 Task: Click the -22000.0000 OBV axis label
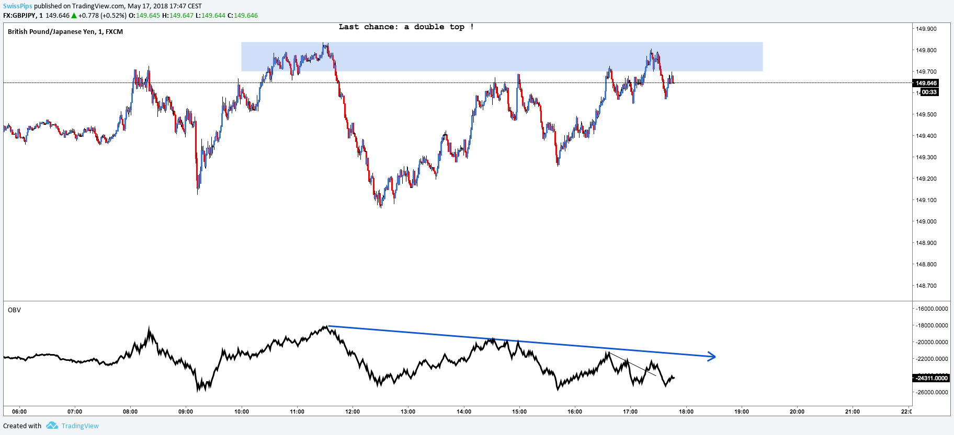pos(932,359)
